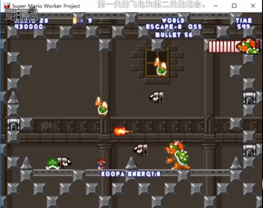
Task: Click the green Koopa shell on the floor
Action: [x=52, y=164]
